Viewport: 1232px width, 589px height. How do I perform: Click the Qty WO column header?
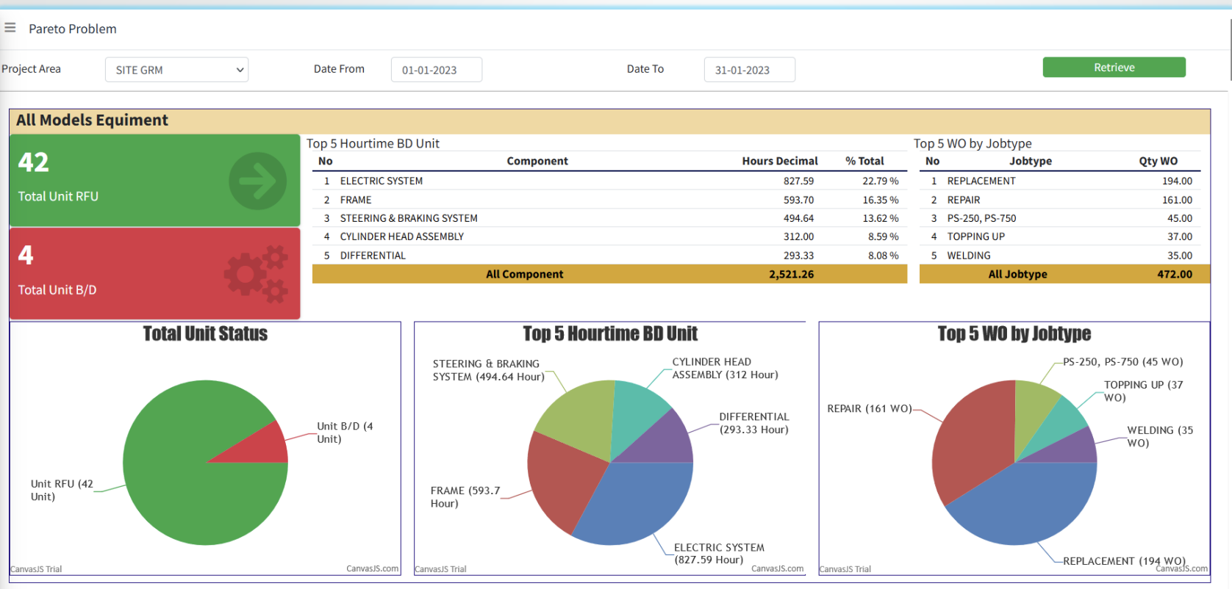tap(1158, 161)
